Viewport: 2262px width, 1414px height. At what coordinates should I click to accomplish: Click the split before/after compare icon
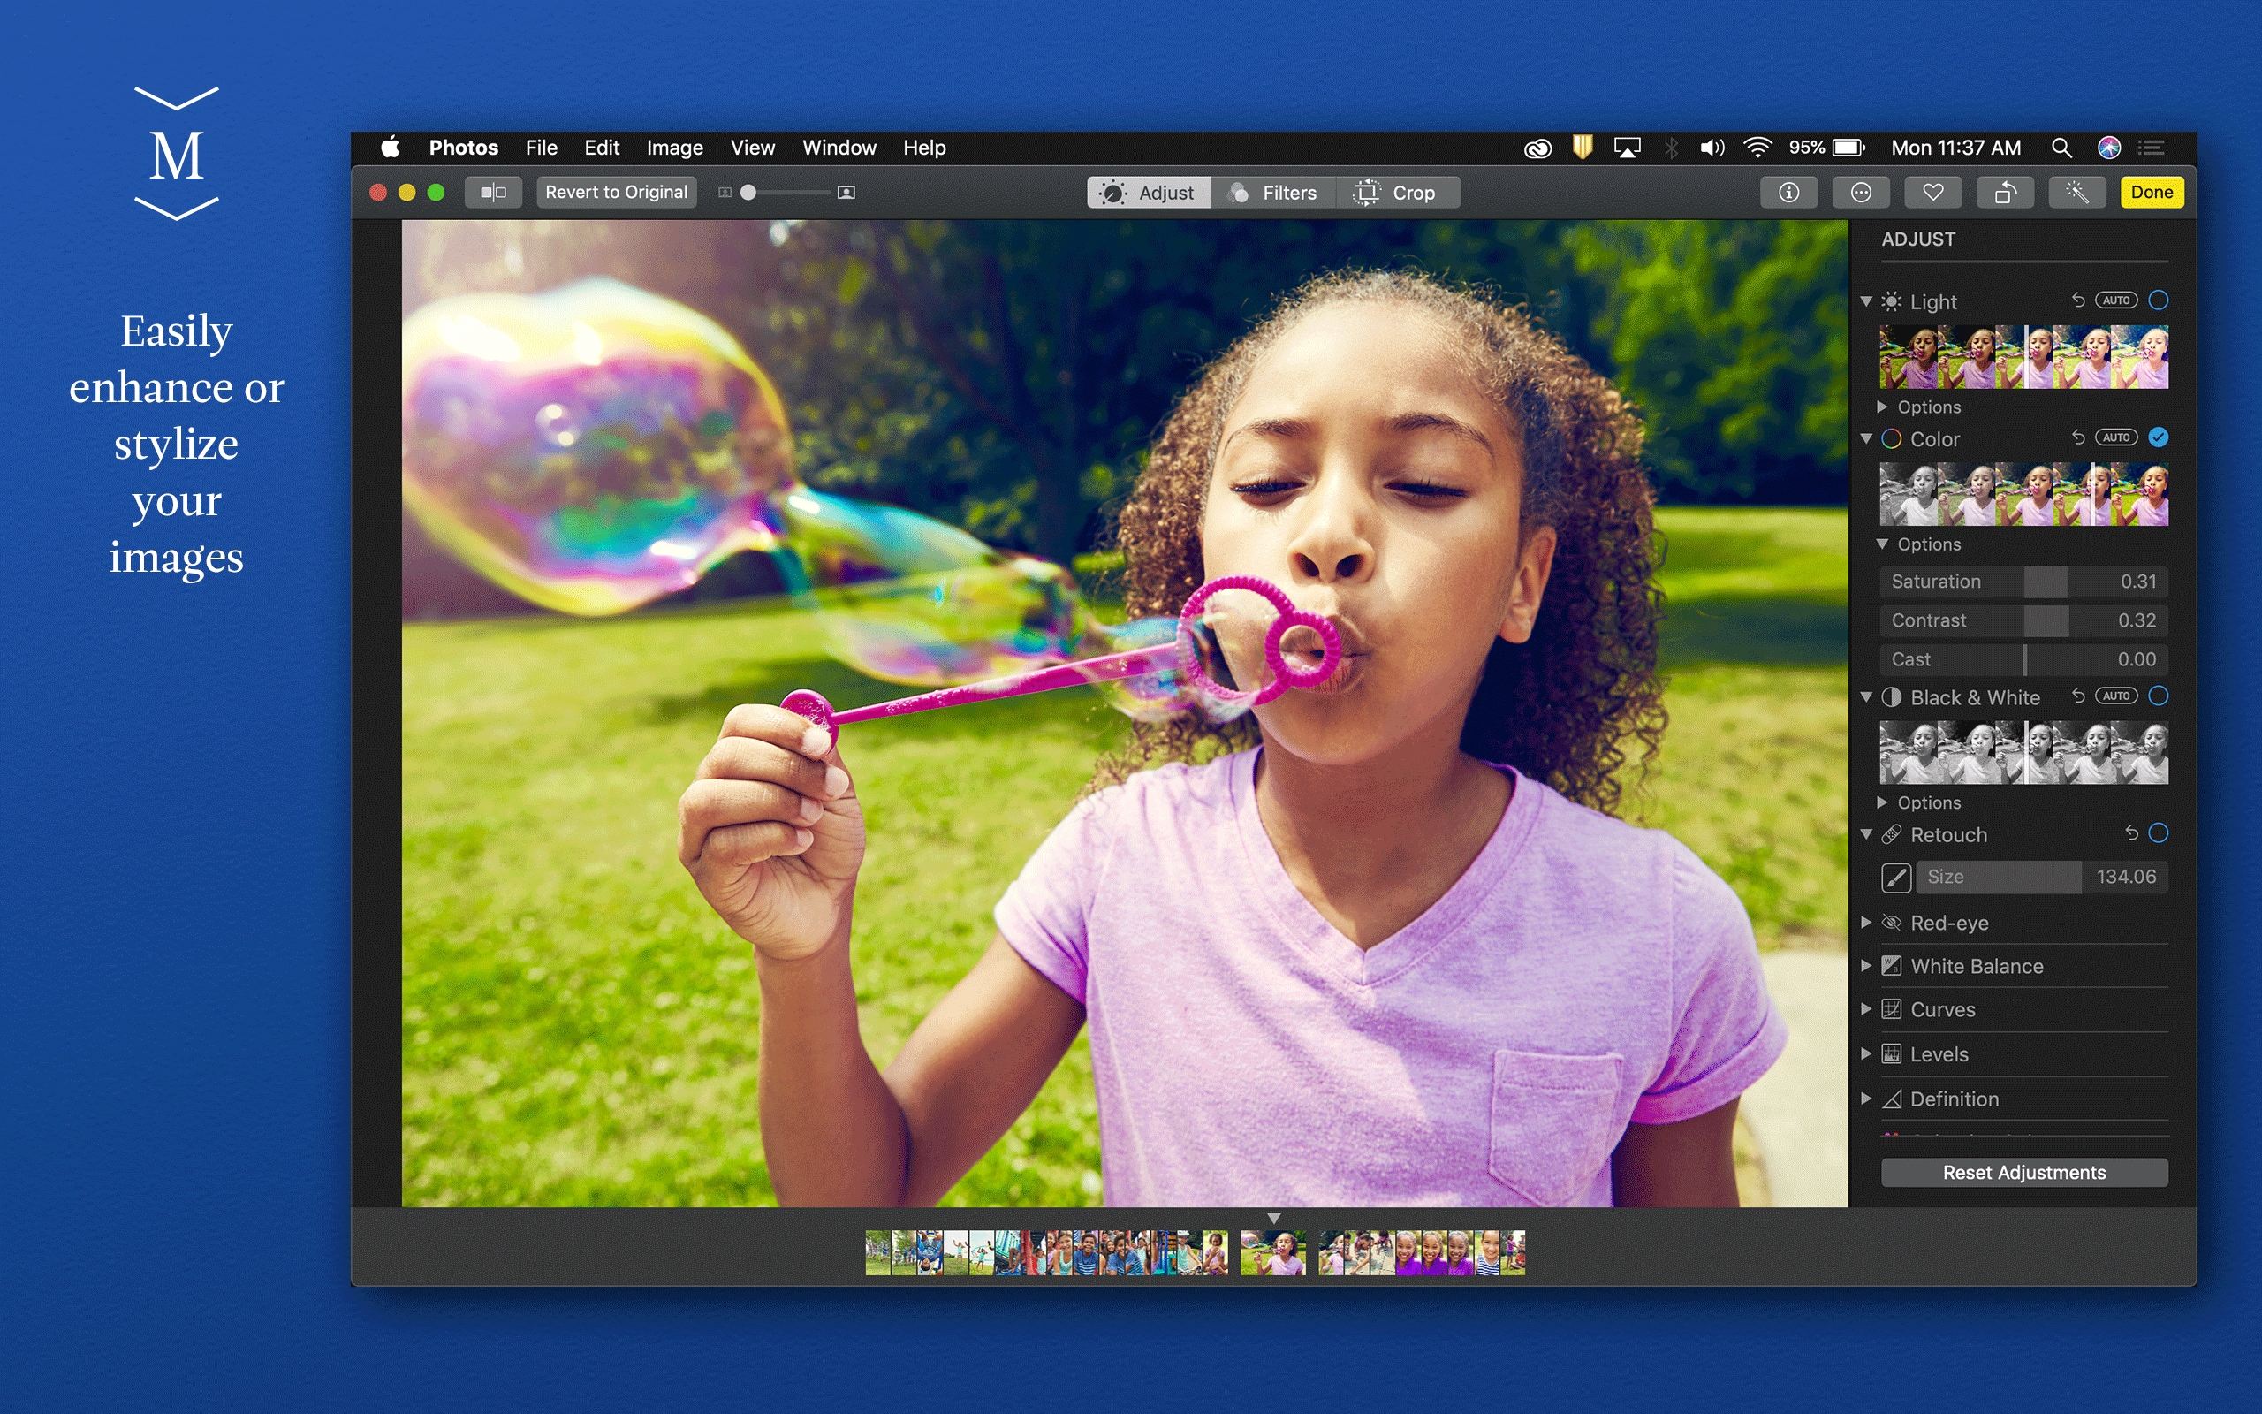[x=494, y=193]
